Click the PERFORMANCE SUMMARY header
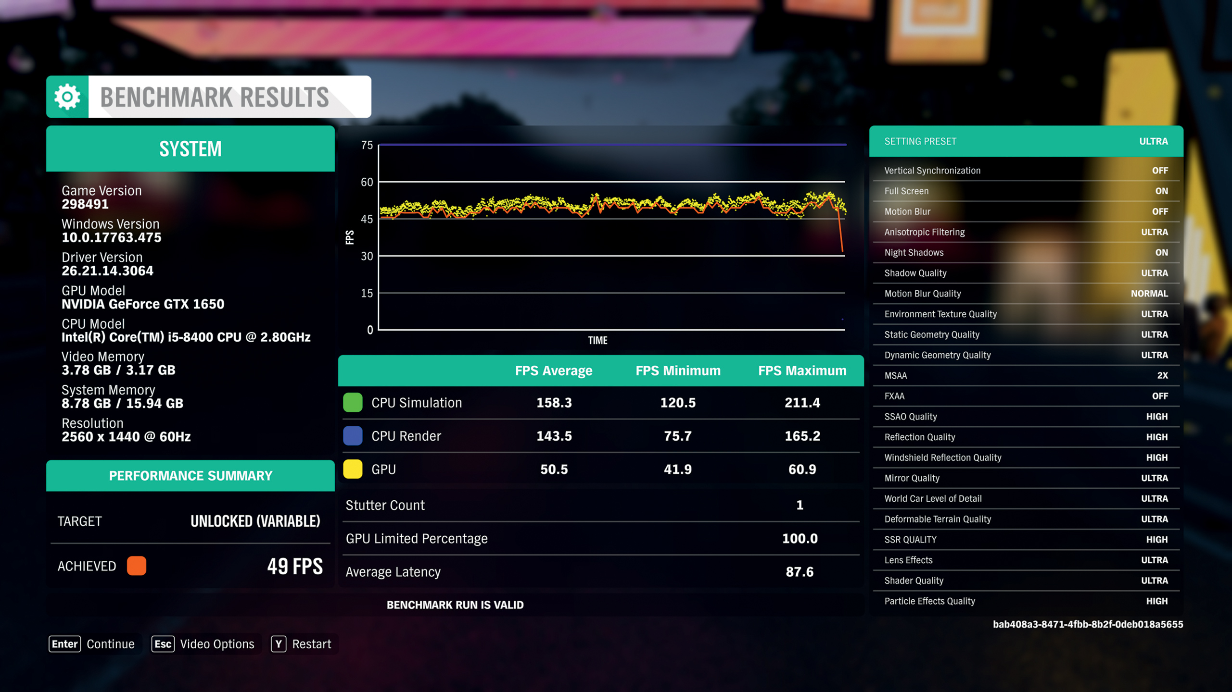This screenshot has width=1232, height=692. click(x=191, y=476)
